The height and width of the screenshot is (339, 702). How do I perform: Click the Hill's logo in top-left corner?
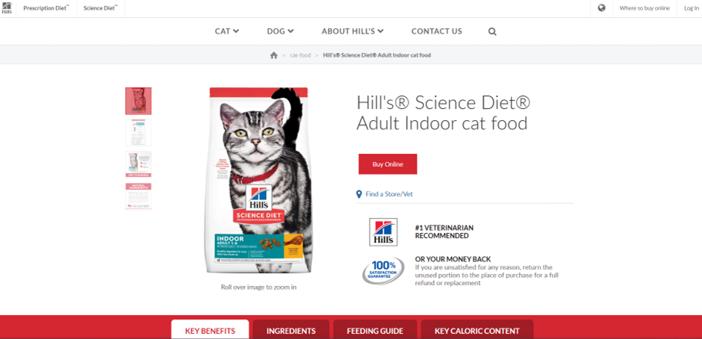(x=7, y=8)
